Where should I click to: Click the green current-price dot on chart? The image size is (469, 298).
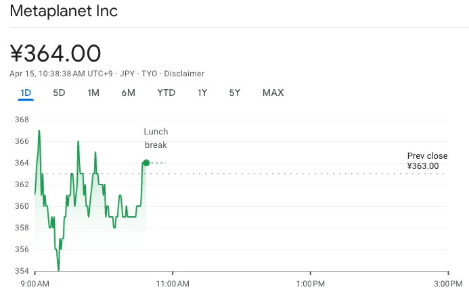click(x=146, y=162)
